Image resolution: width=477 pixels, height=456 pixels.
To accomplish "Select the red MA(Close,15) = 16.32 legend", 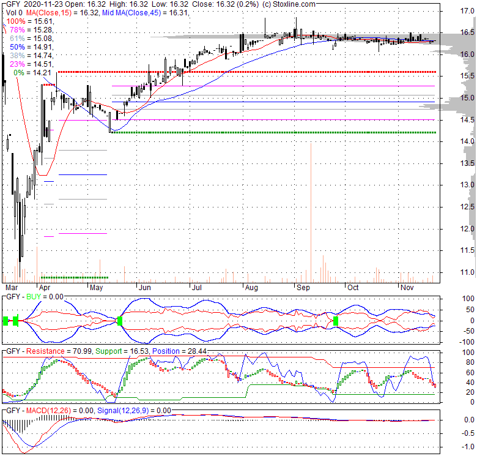I will pyautogui.click(x=62, y=13).
